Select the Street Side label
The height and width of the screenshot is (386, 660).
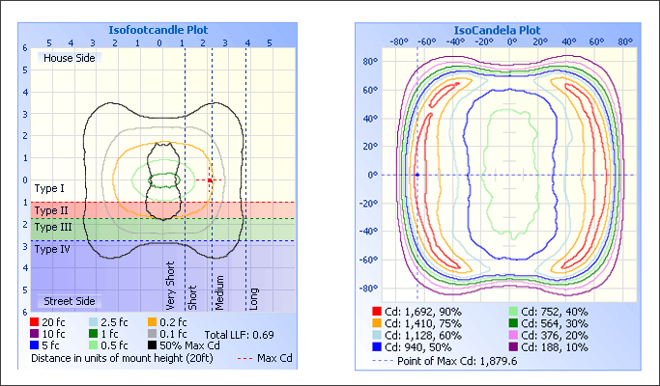pos(72,301)
